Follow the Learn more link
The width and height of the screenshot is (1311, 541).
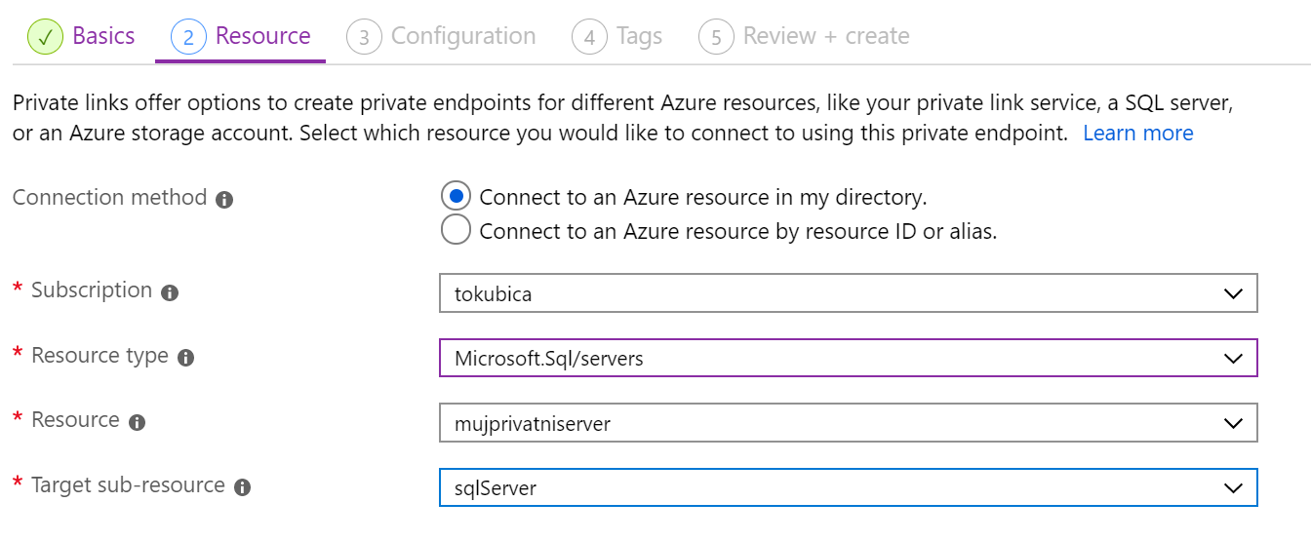[x=1138, y=134]
